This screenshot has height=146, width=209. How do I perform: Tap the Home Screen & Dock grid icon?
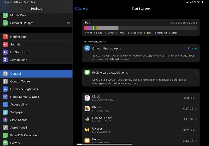tap(5, 97)
